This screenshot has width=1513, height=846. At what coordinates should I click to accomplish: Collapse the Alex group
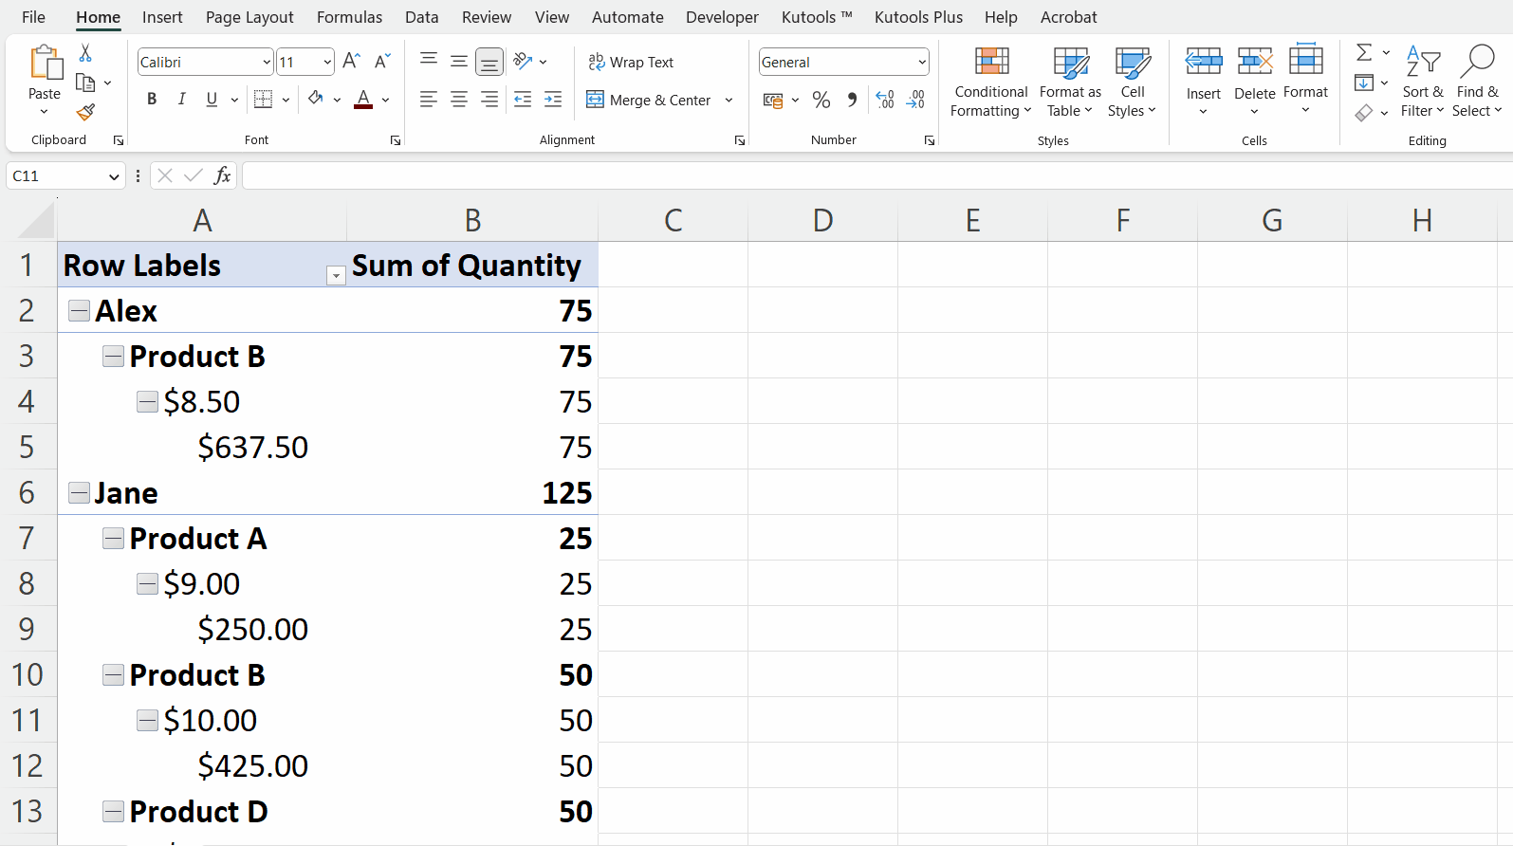coord(80,310)
